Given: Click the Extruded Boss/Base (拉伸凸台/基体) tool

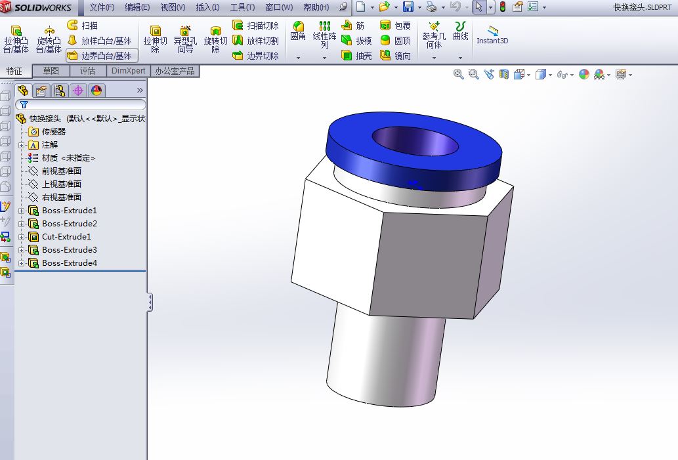Looking at the screenshot, I should point(16,39).
